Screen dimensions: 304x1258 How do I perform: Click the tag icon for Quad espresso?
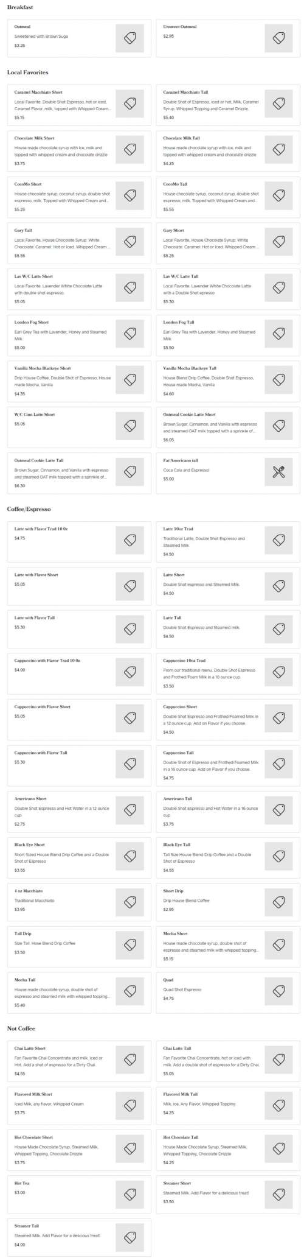pos(278,991)
